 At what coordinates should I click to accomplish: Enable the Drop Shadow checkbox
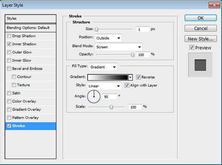(x=9, y=36)
